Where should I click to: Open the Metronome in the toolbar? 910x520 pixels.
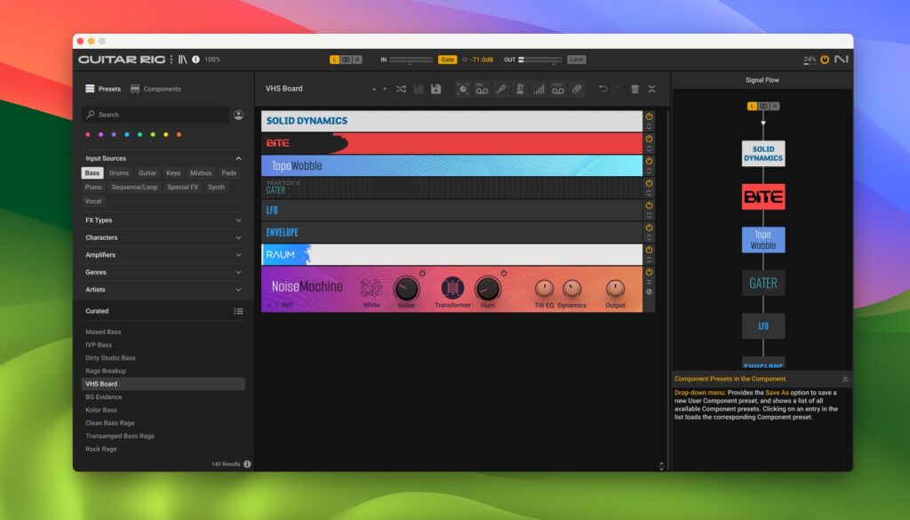click(x=520, y=89)
